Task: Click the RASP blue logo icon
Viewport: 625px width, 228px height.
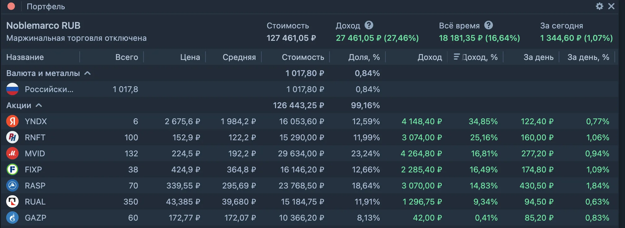Action: coord(12,186)
